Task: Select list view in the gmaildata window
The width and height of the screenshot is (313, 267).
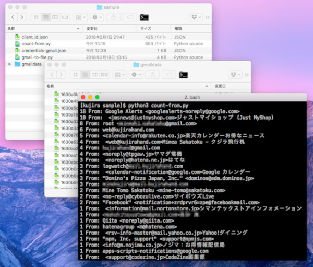Action: pyautogui.click(x=85, y=75)
